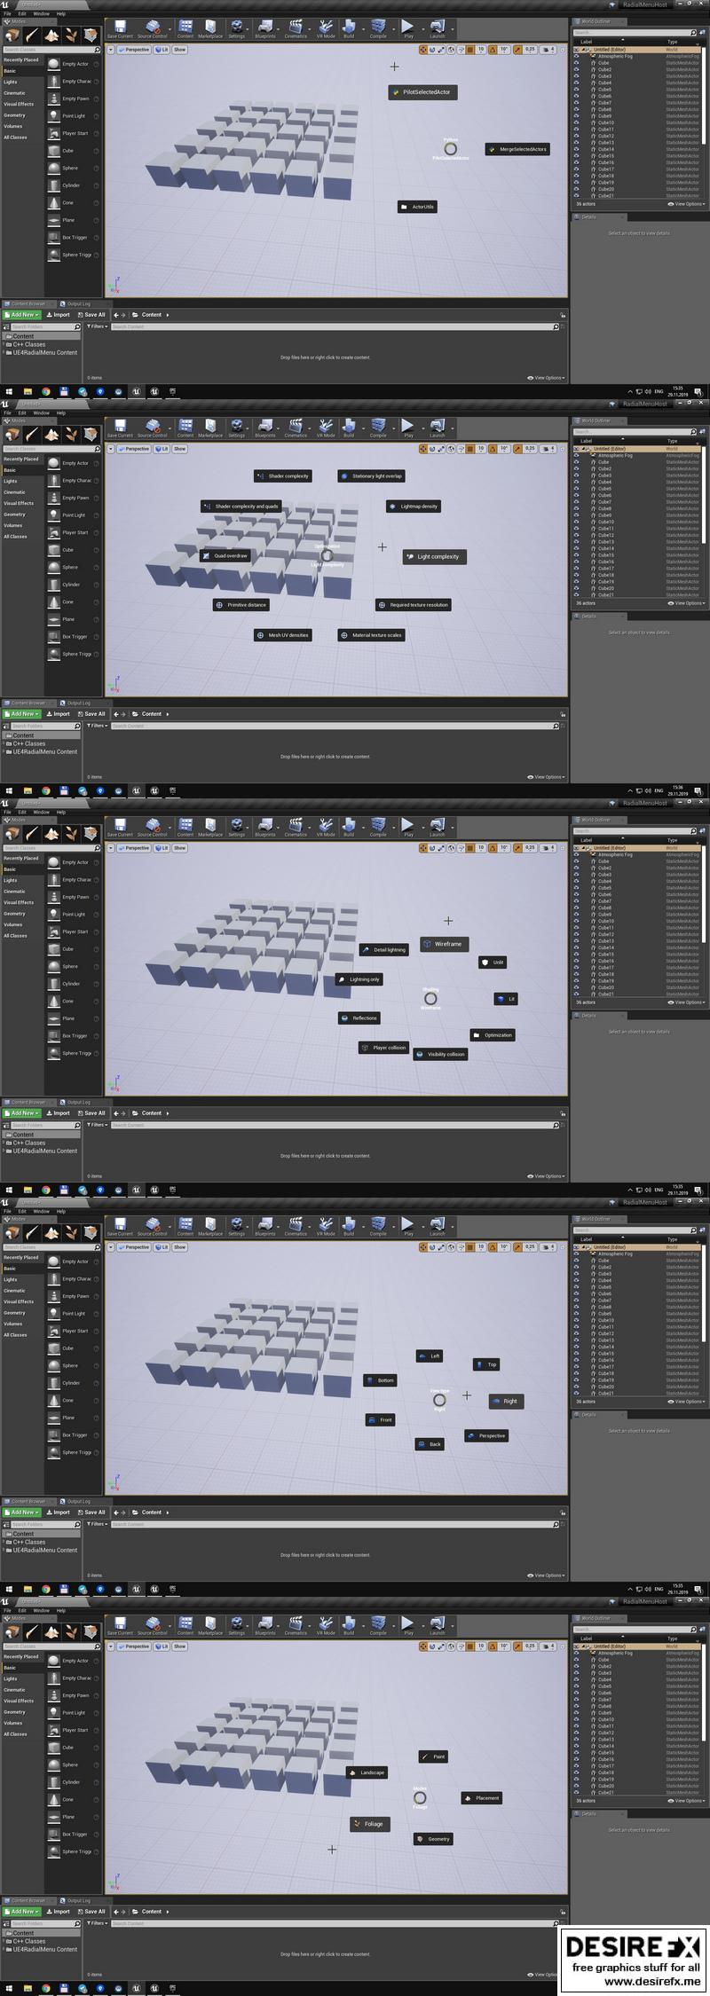
Task: Choose Bottom in the View type menu
Action: (x=380, y=1380)
